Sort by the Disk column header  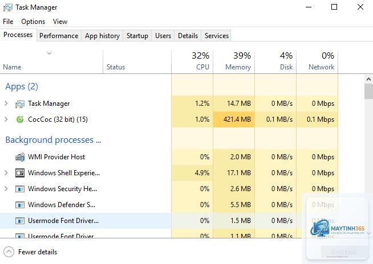[275, 61]
